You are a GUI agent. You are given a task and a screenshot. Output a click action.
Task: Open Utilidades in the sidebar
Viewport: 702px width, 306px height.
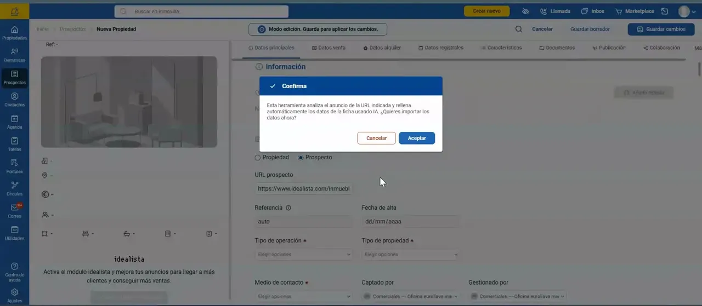click(14, 234)
